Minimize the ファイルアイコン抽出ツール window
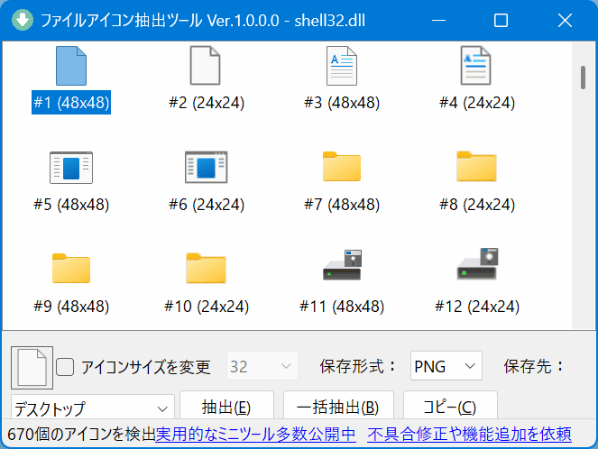Viewport: 598px width, 449px height. pos(438,20)
